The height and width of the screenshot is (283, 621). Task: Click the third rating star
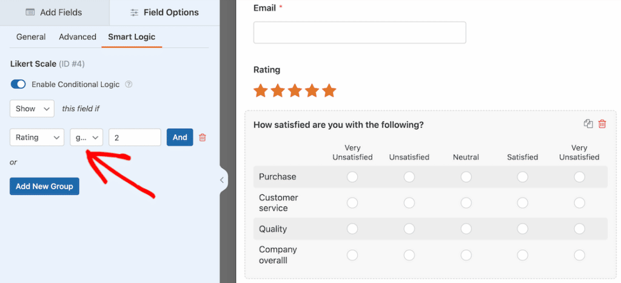click(295, 91)
